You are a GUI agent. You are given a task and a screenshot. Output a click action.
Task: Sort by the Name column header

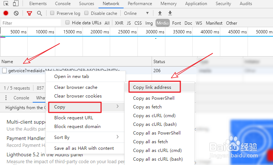click(76, 62)
